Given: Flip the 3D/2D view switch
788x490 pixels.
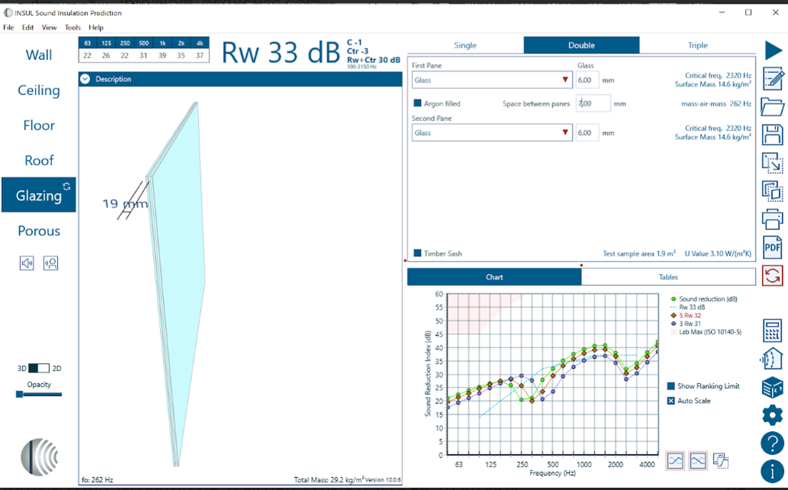Looking at the screenshot, I should point(40,368).
